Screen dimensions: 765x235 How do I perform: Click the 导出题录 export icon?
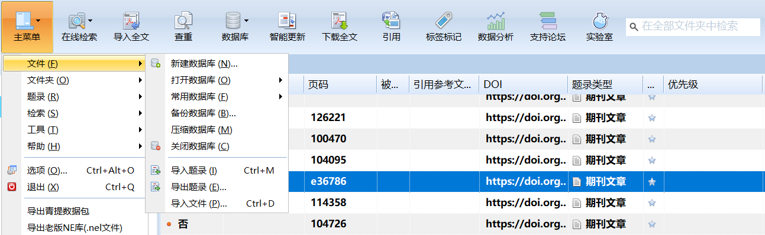(x=156, y=187)
